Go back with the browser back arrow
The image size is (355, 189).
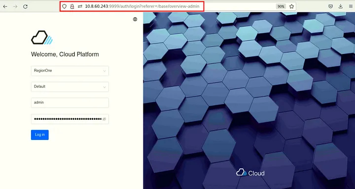(5, 6)
